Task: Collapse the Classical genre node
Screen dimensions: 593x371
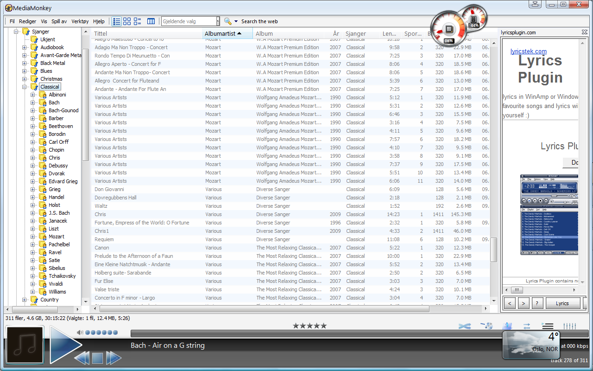Action: point(25,87)
